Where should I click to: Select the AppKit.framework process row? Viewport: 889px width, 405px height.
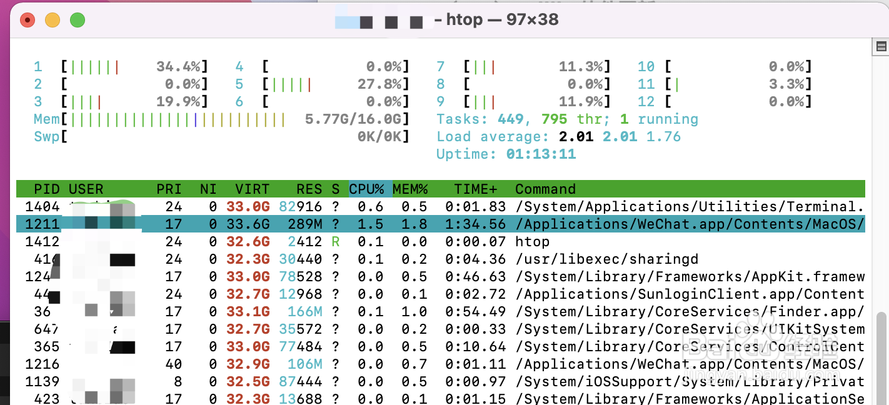[x=441, y=276]
